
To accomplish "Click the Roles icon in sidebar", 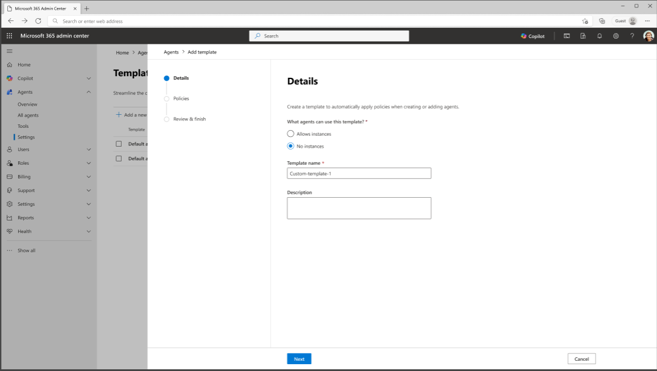I will pos(10,163).
